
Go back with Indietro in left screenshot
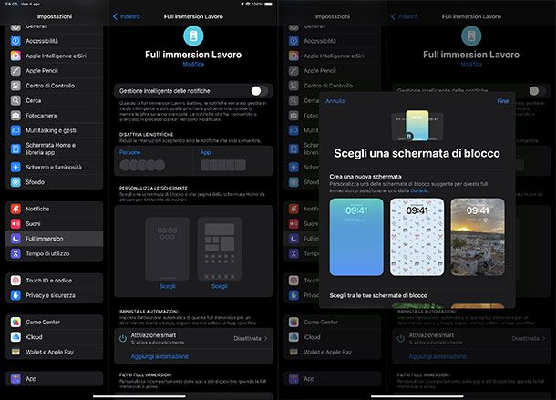[127, 16]
